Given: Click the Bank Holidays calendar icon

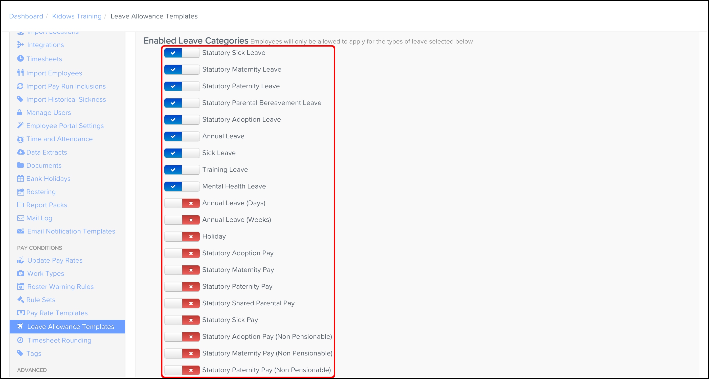Looking at the screenshot, I should (x=20, y=178).
